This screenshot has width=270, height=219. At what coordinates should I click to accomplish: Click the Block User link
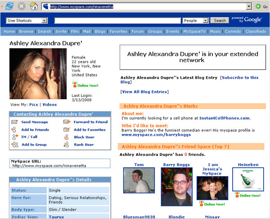tap(84, 137)
